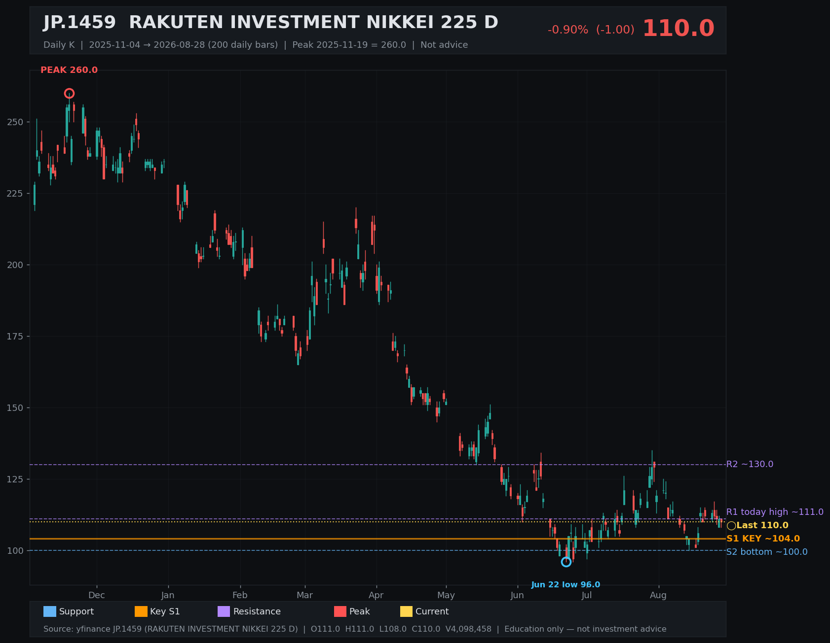This screenshot has width=830, height=643.
Task: Select the blue Support legend swatch
Action: (50, 611)
